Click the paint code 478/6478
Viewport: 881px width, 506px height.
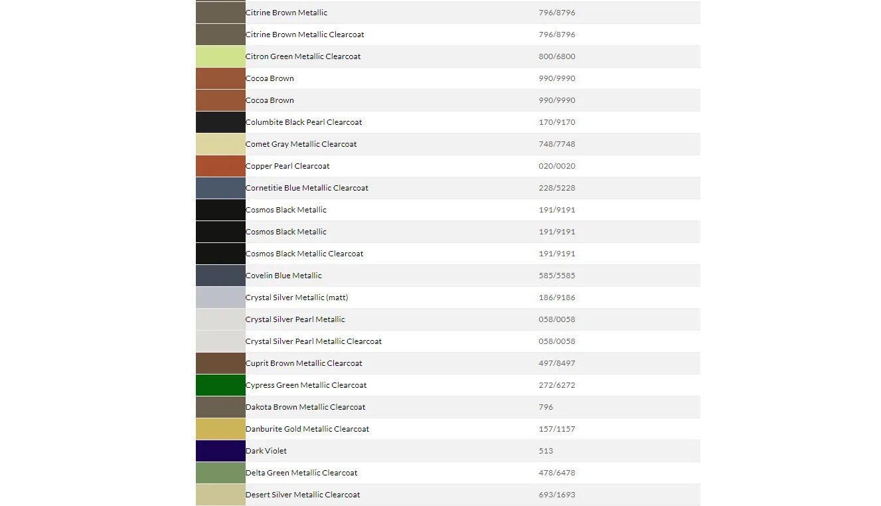(557, 473)
